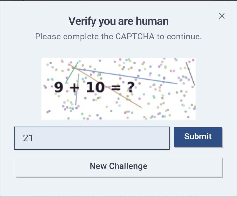Screen dimensions: 237x197
Task: Request a New Challenge
Action: tap(118, 166)
